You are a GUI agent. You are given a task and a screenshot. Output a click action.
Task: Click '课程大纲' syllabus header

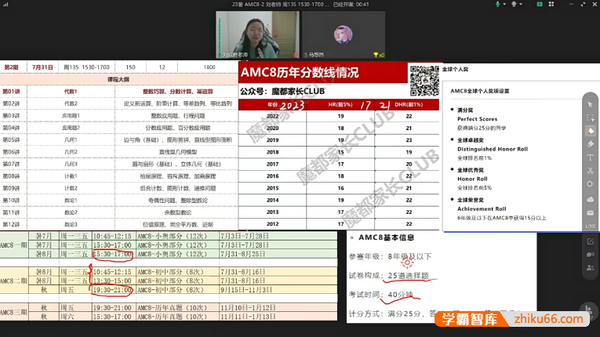click(118, 80)
